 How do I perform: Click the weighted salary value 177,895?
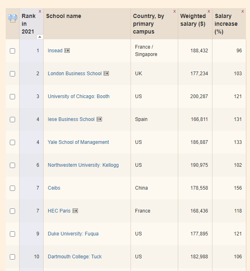click(199, 234)
